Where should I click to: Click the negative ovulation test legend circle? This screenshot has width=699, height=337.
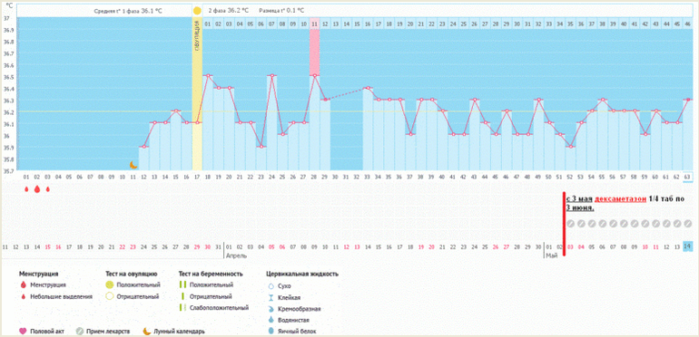click(109, 296)
